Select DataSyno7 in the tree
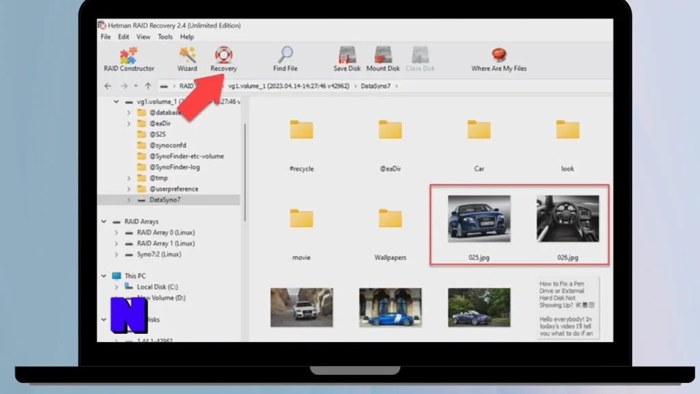Image resolution: width=700 pixels, height=394 pixels. click(x=165, y=200)
